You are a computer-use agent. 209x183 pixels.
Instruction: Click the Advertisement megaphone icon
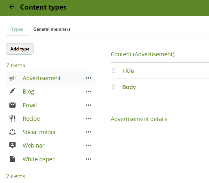coord(12,78)
